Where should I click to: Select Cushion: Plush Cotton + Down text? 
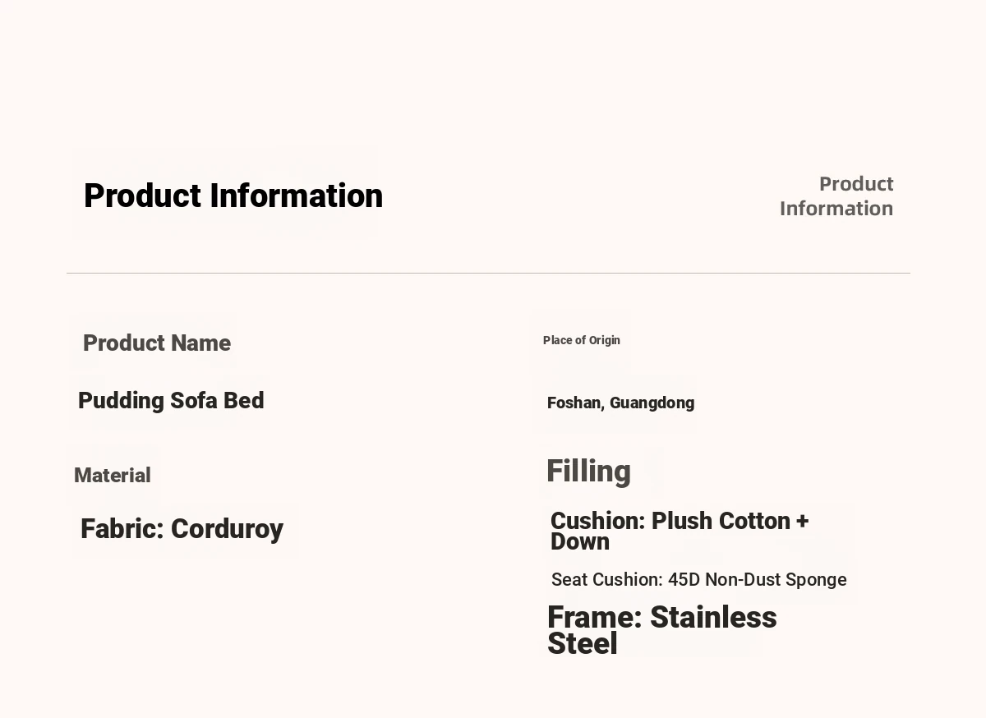[x=680, y=531]
